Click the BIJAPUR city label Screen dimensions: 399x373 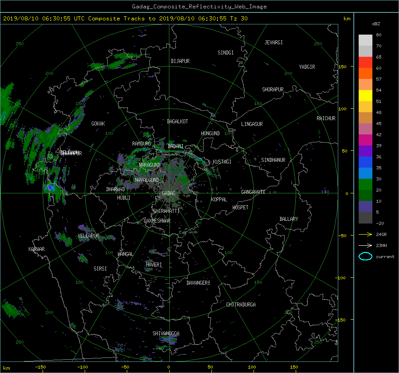pyautogui.click(x=180, y=61)
